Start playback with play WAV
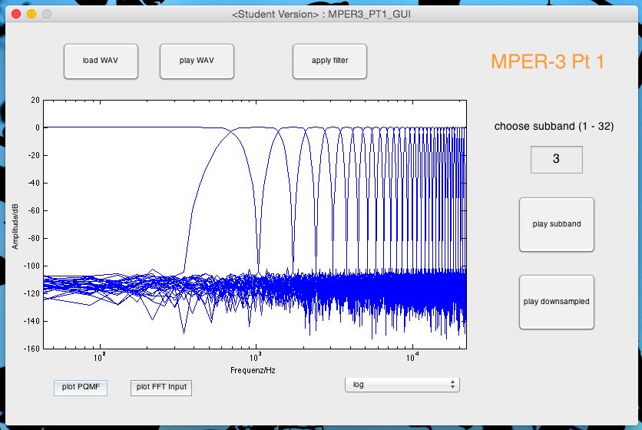Image resolution: width=642 pixels, height=430 pixels. click(x=197, y=61)
